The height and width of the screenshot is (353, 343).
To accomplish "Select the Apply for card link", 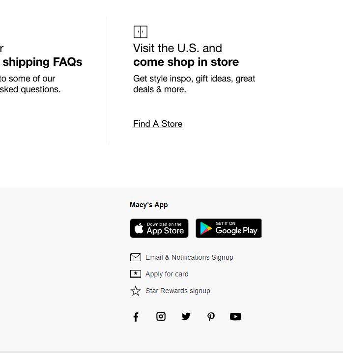I will (167, 274).
